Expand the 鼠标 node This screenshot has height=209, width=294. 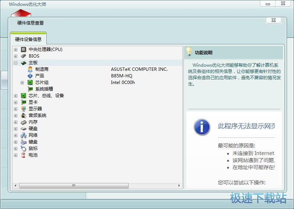click(x=15, y=148)
